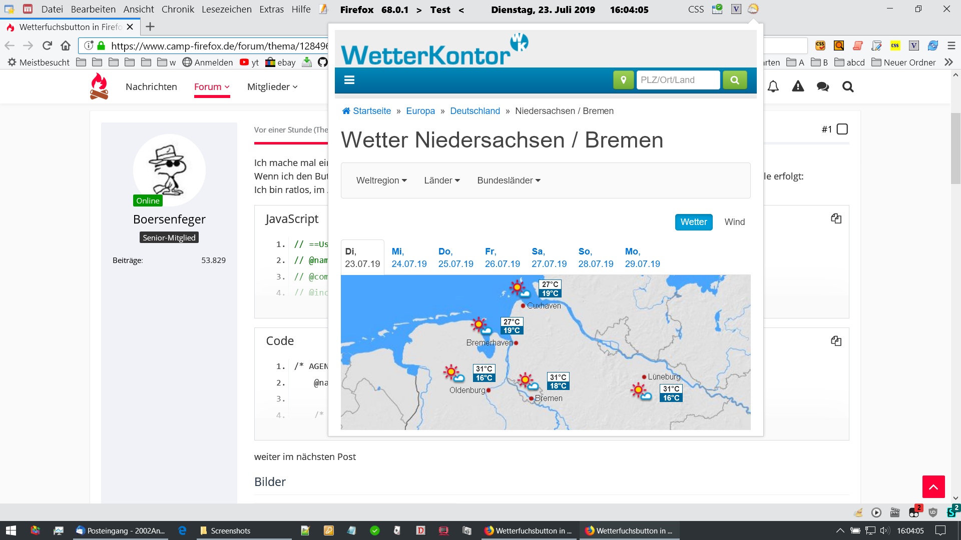This screenshot has width=961, height=540.
Task: Click into the PLZ/Ort/Land search field
Action: [x=678, y=80]
